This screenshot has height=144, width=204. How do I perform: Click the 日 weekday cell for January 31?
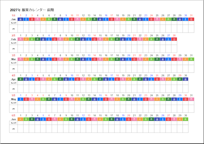(x=191, y=19)
